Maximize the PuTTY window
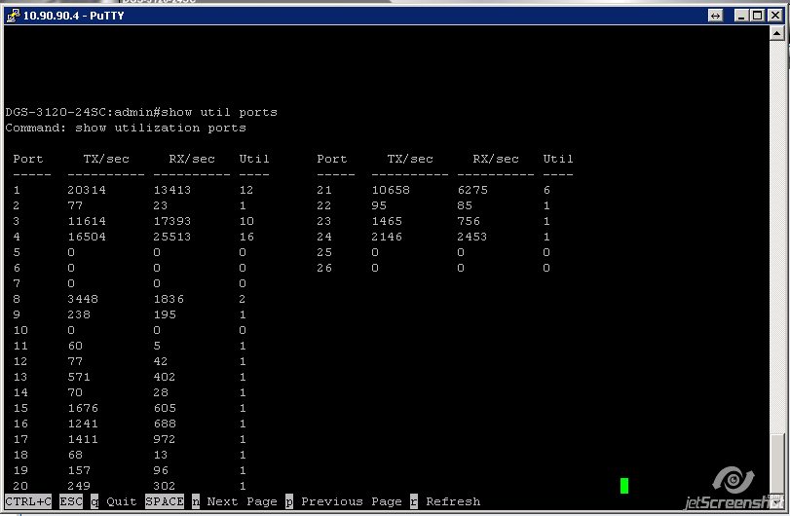 (x=757, y=16)
